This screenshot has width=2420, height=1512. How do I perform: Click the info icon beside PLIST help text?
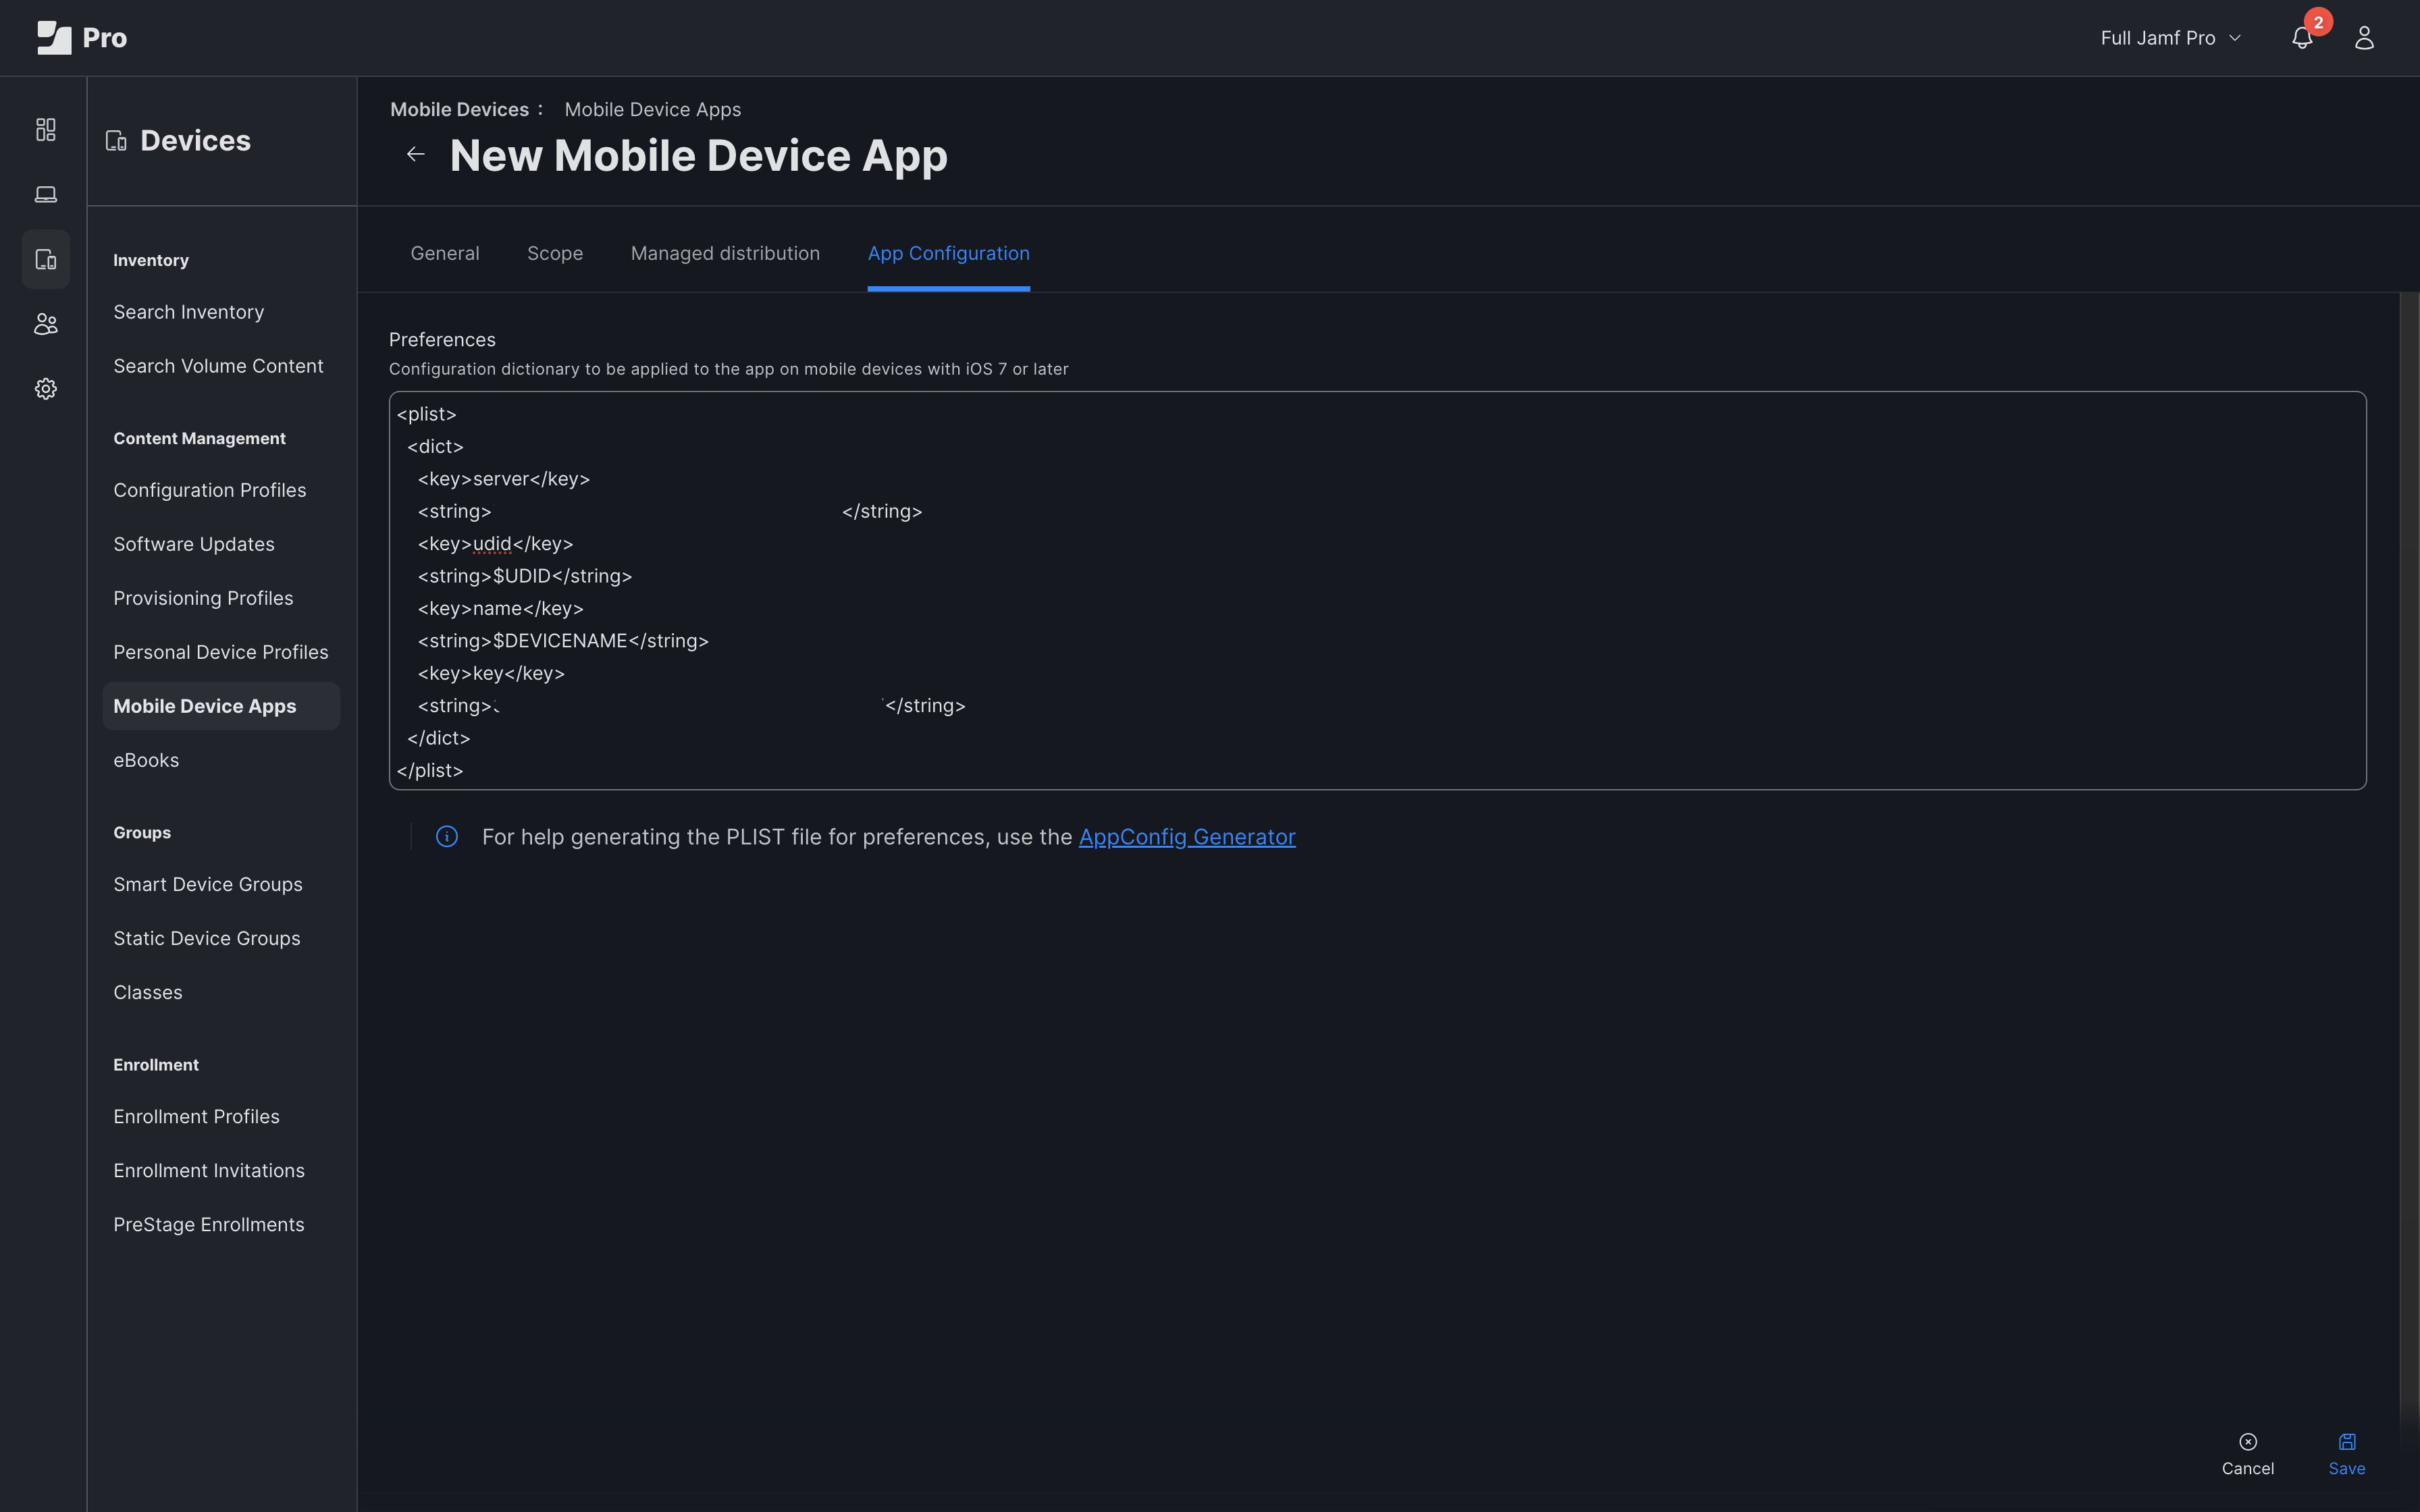pyautogui.click(x=447, y=837)
